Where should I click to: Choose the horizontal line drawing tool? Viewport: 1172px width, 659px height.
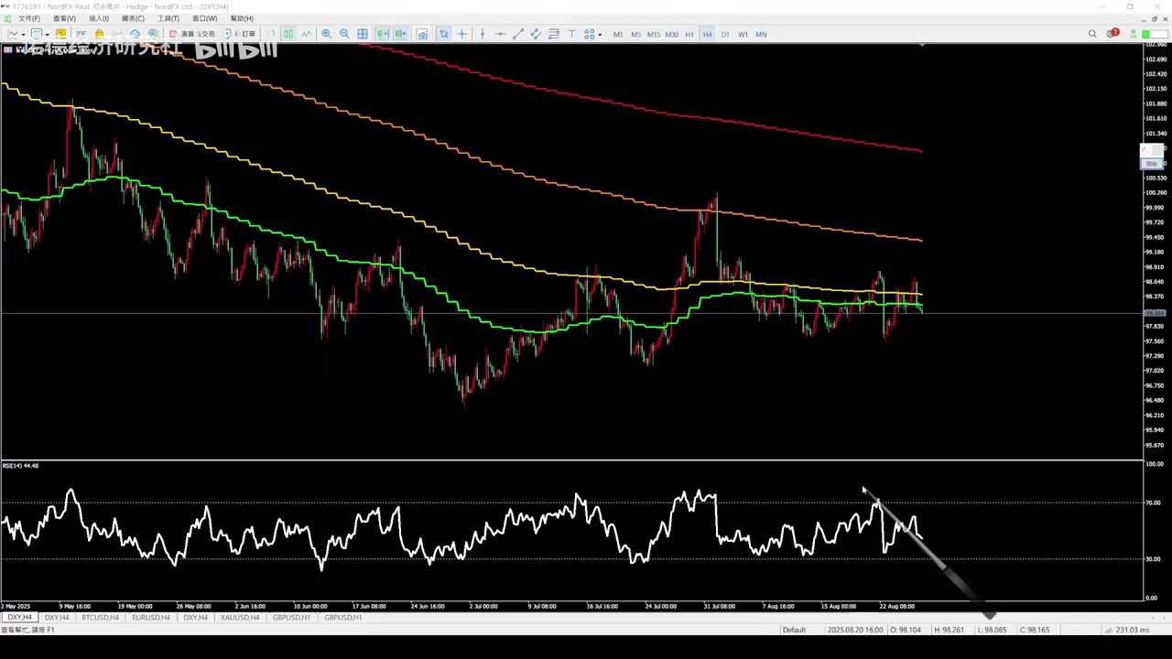[x=500, y=34]
